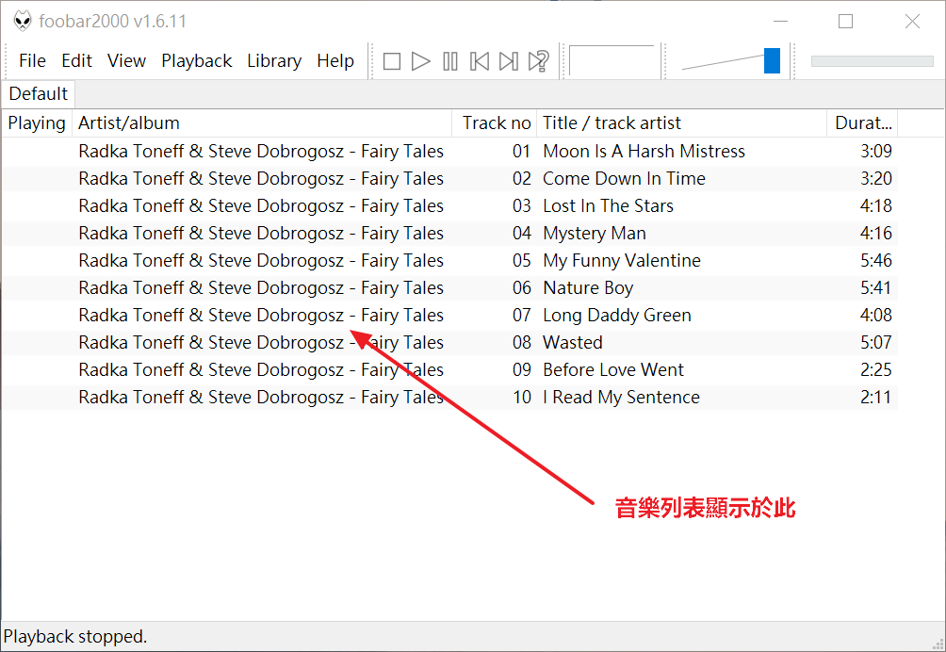Click the Pause button in toolbar
The image size is (946, 652).
tap(450, 61)
